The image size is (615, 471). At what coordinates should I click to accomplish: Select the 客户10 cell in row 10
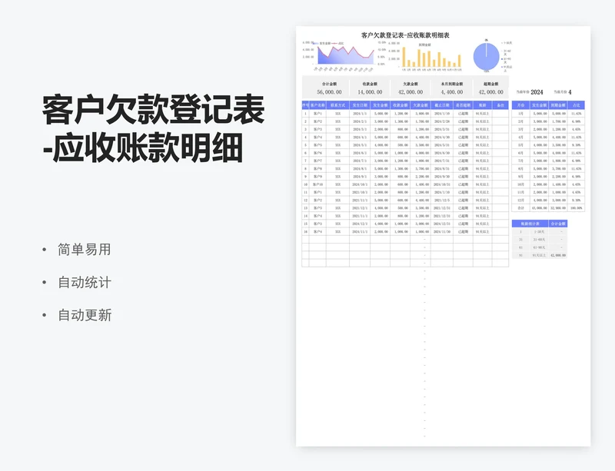[317, 184]
